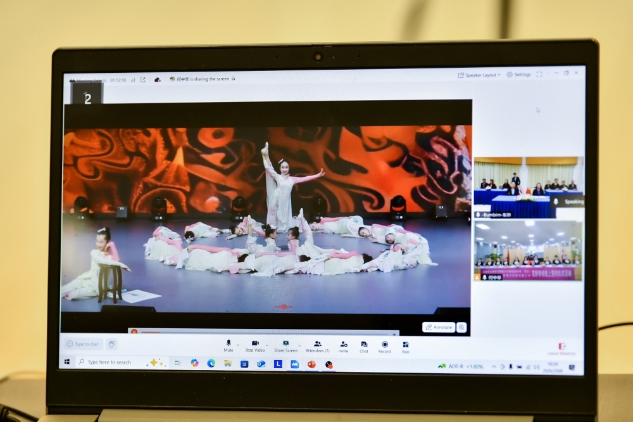Expand the share options arrow beside Share Screen

(299, 346)
